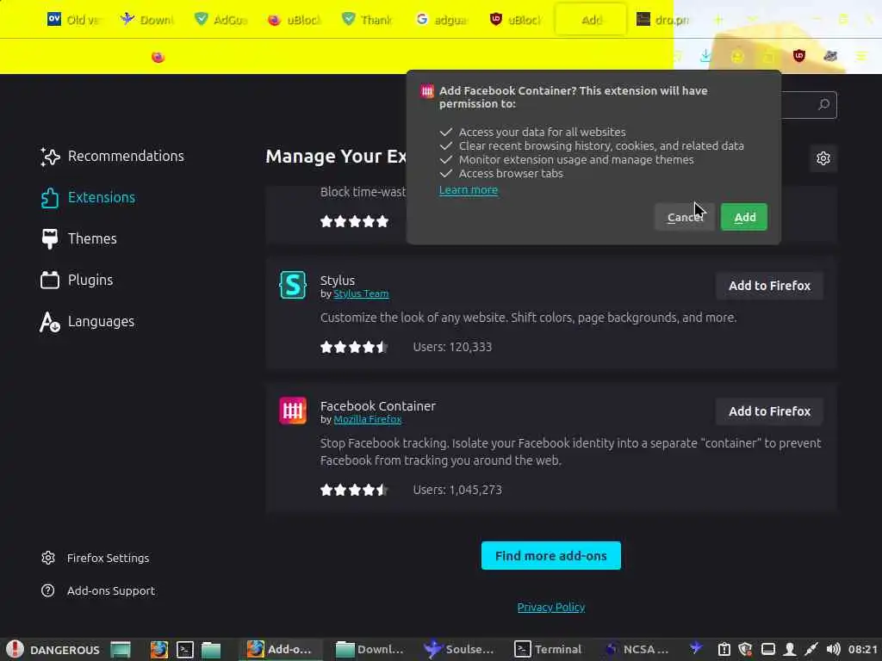Click 'Access browser tabs' permission line
Screen dimensions: 882x661
tap(511, 174)
